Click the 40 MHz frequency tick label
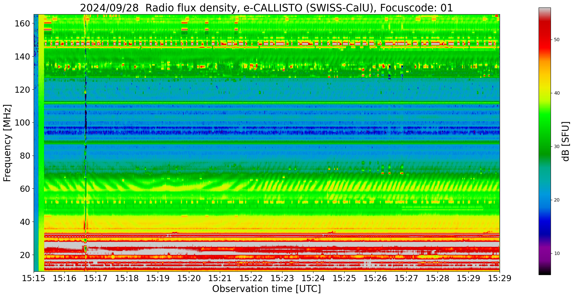574x297 pixels. [25, 222]
